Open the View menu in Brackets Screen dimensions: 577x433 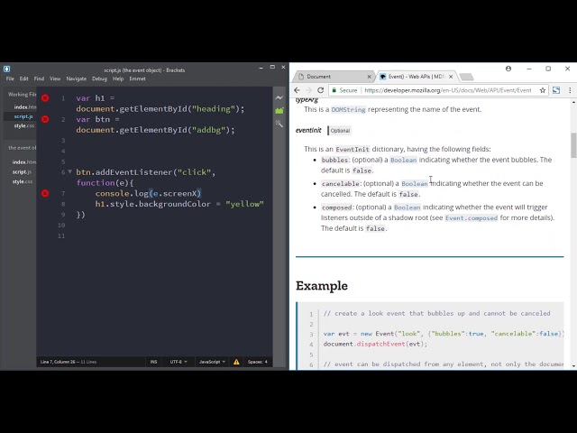pyautogui.click(x=55, y=78)
